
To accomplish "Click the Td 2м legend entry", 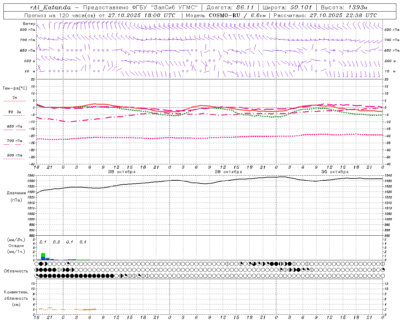I will coord(14,112).
